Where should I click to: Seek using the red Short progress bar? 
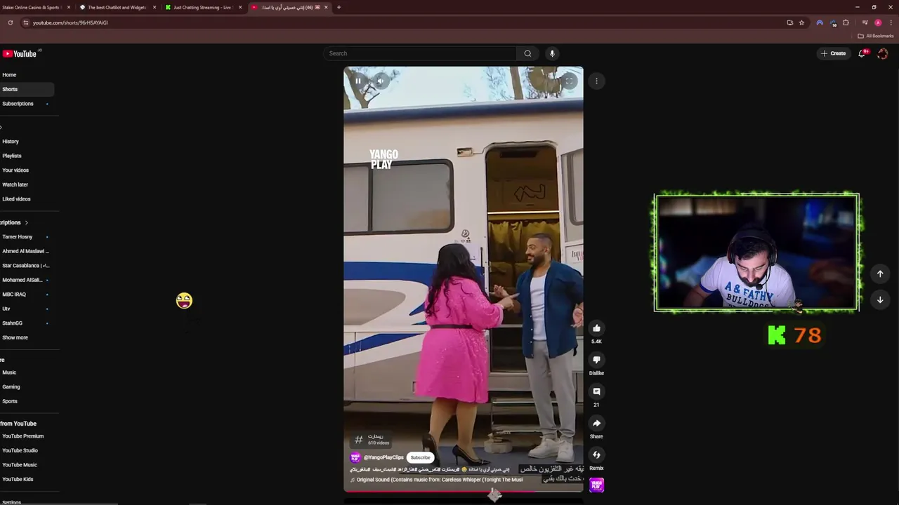click(464, 492)
